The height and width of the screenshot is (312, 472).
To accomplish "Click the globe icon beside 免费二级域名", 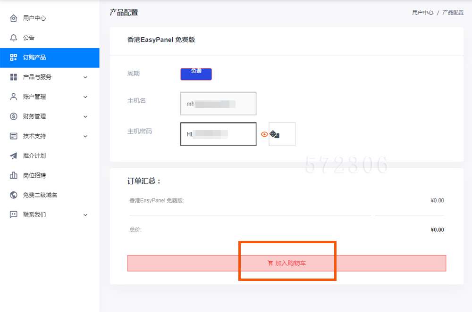I will tap(14, 195).
